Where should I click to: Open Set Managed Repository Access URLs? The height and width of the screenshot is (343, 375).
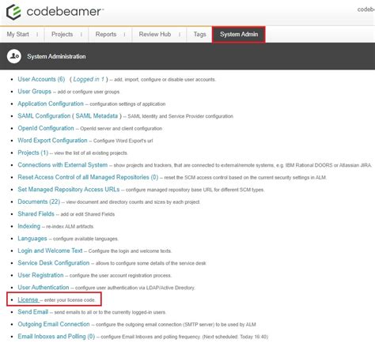point(69,190)
